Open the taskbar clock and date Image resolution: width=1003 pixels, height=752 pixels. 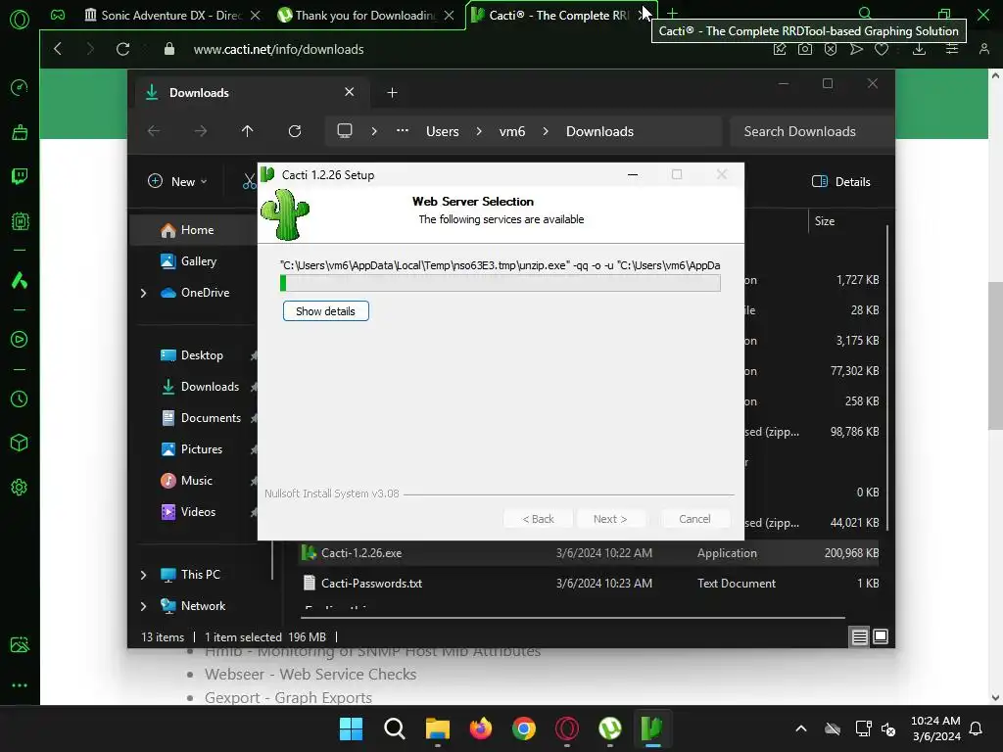[x=935, y=728]
